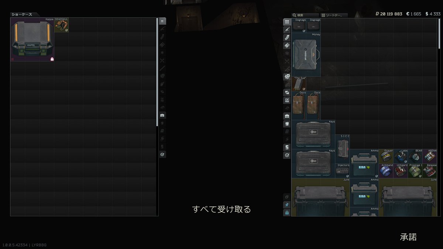This screenshot has width=443, height=249.
Task: Click the euro balance 1 665
Action: (414, 14)
